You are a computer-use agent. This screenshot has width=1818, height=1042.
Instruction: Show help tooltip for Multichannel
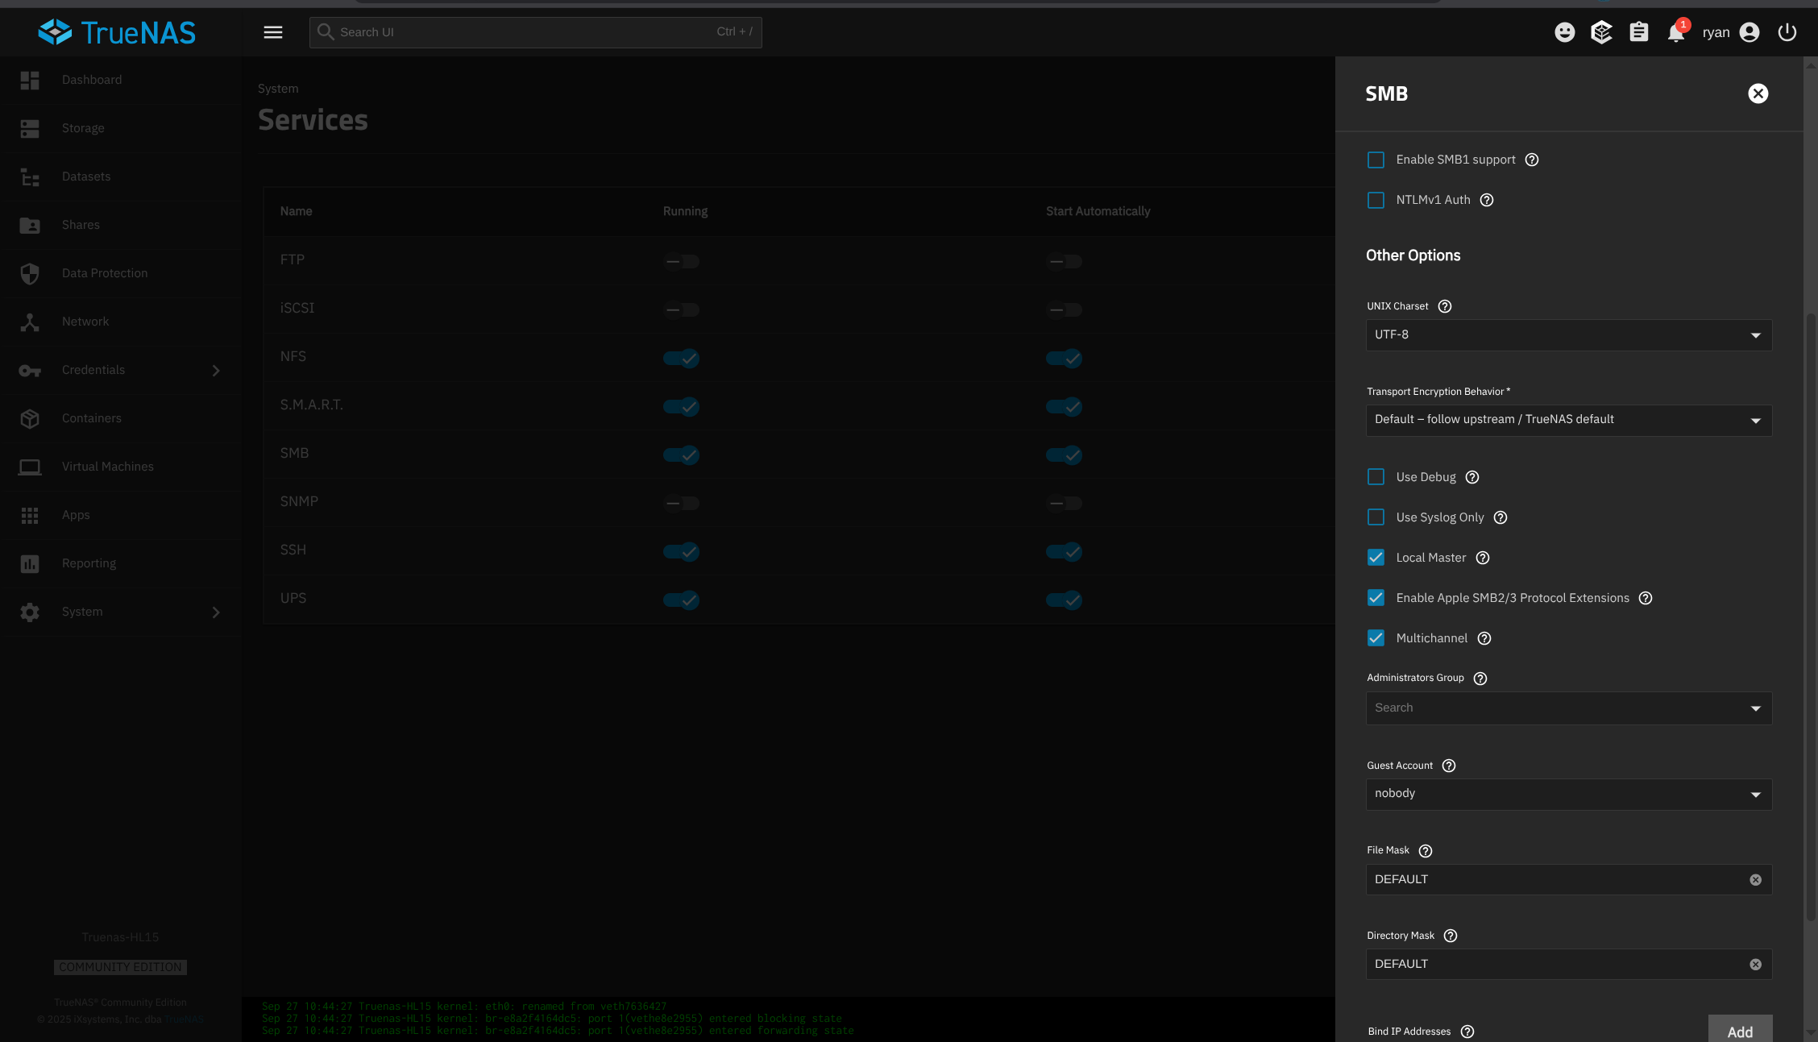click(x=1484, y=638)
